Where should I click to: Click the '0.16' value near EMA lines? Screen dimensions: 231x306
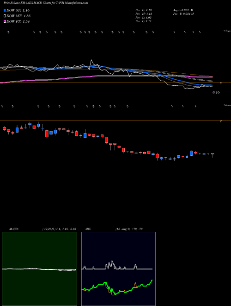(x=216, y=92)
